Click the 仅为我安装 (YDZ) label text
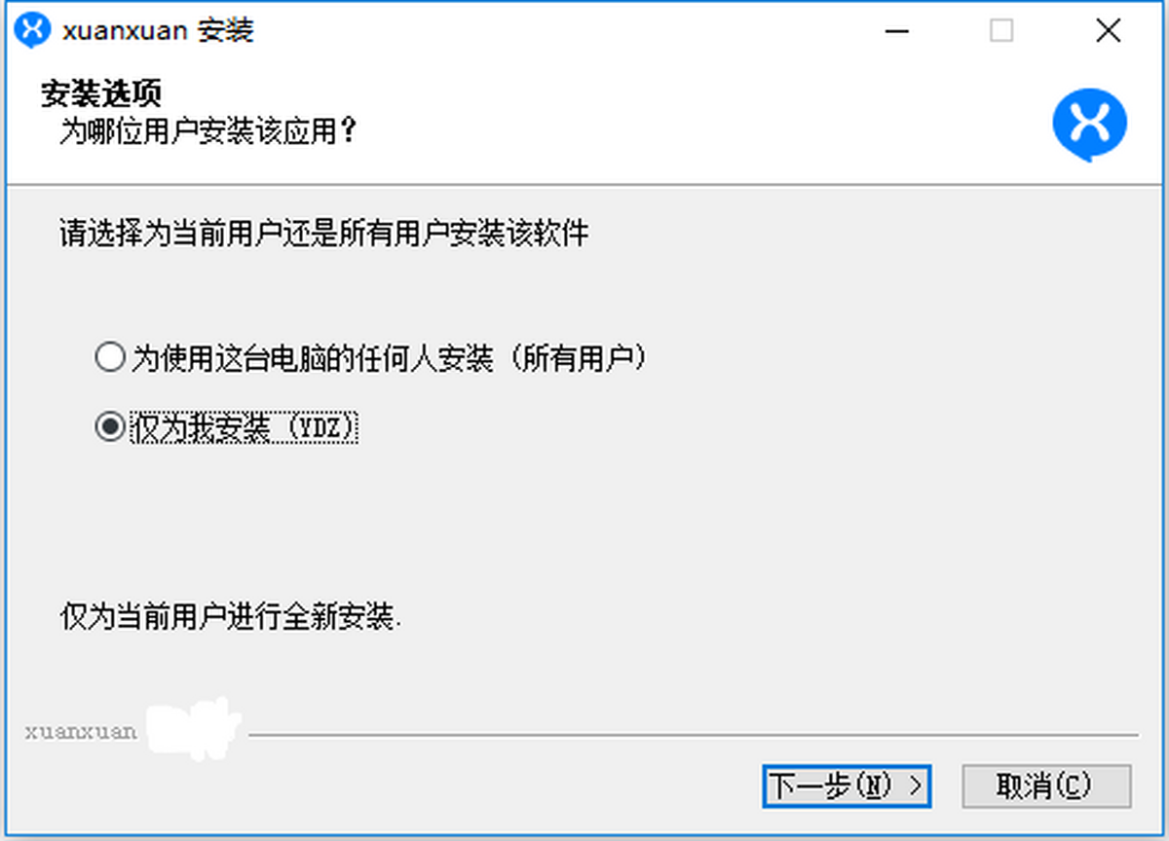Image resolution: width=1169 pixels, height=841 pixels. [x=245, y=427]
